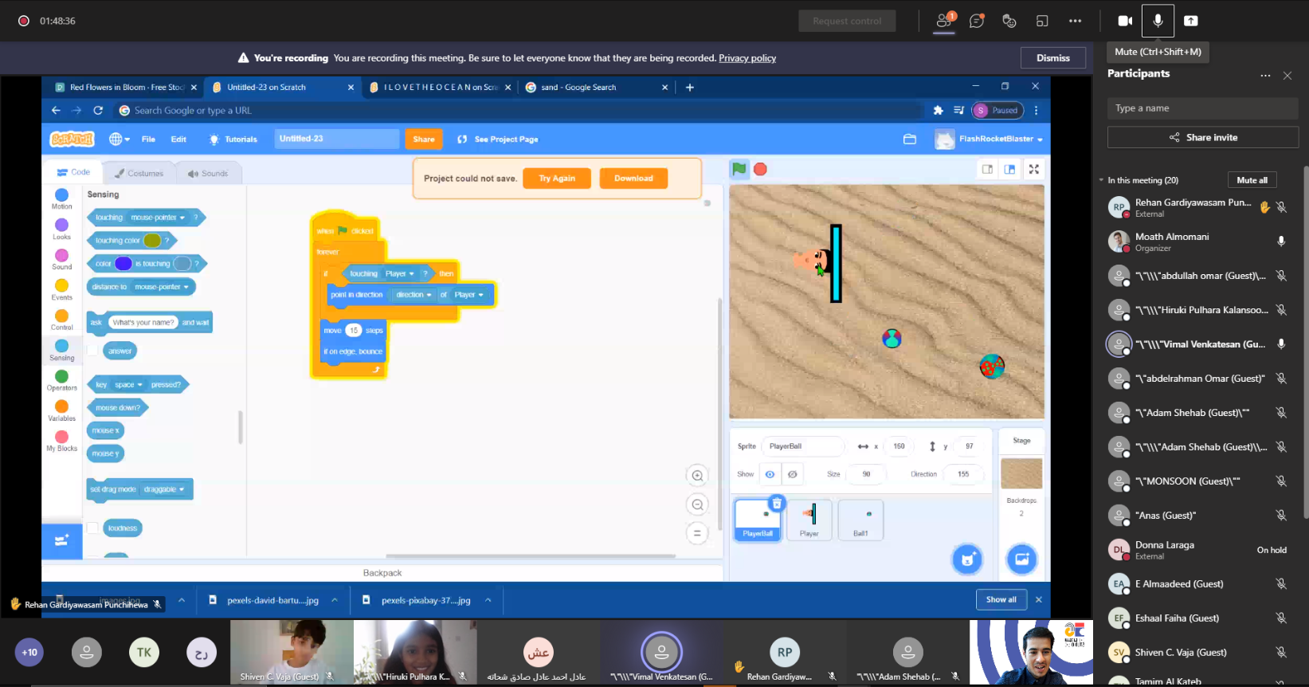Click Teams share content icon
The width and height of the screenshot is (1309, 687).
click(1190, 21)
